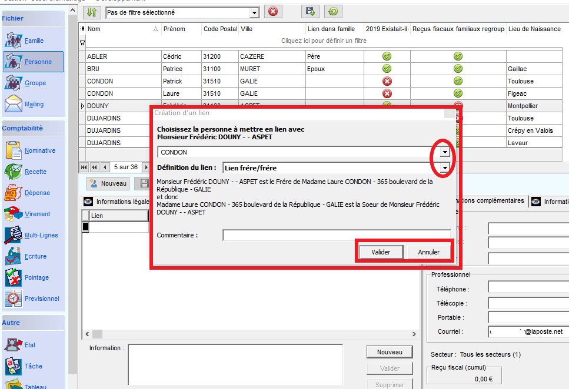Open the Groupe sidebar icon
569x389 pixels.
pos(14,83)
